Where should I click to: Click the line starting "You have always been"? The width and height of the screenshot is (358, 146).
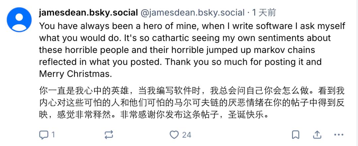192,25
